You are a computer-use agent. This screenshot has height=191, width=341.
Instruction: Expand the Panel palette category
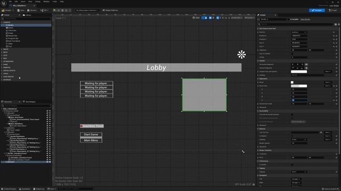click(x=2, y=64)
